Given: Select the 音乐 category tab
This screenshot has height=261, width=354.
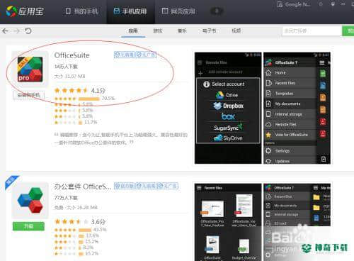Looking at the screenshot, I should [182, 30].
